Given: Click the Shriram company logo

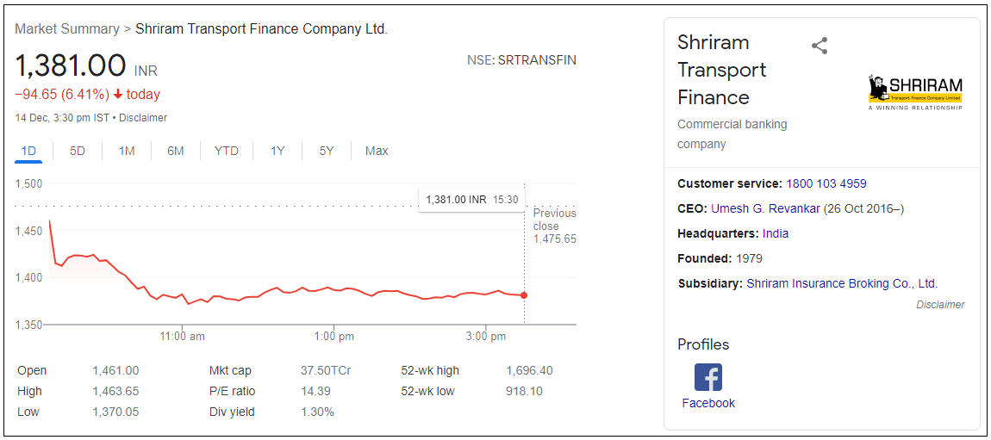Looking at the screenshot, I should coord(915,91).
